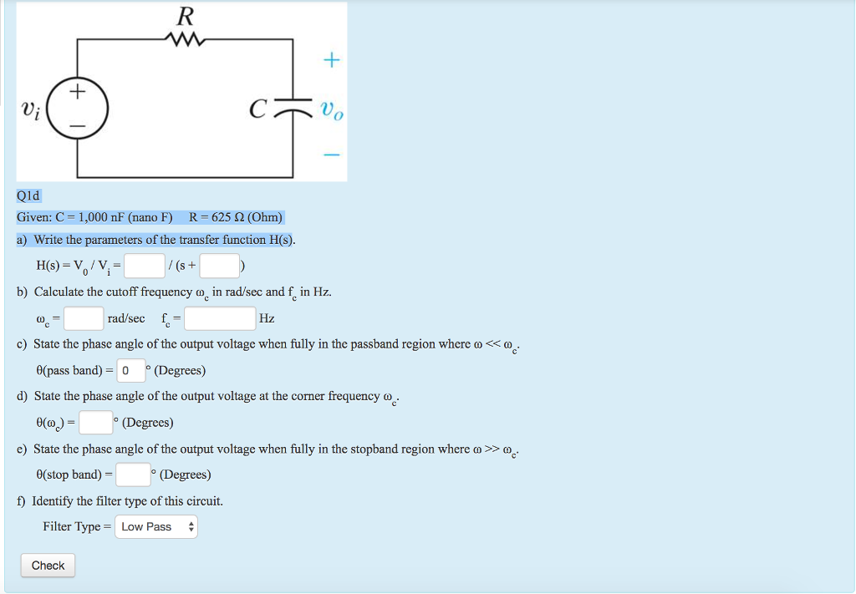
Task: Click the highlighted Given values text
Action: pyautogui.click(x=150, y=216)
